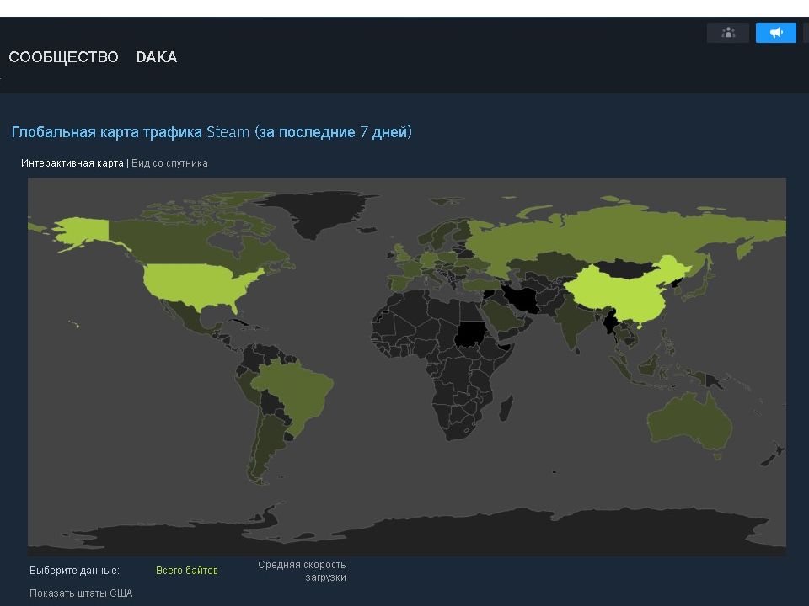Screen dimensions: 809x606
Task: Switch to Вид со спутника view
Action: [x=169, y=163]
